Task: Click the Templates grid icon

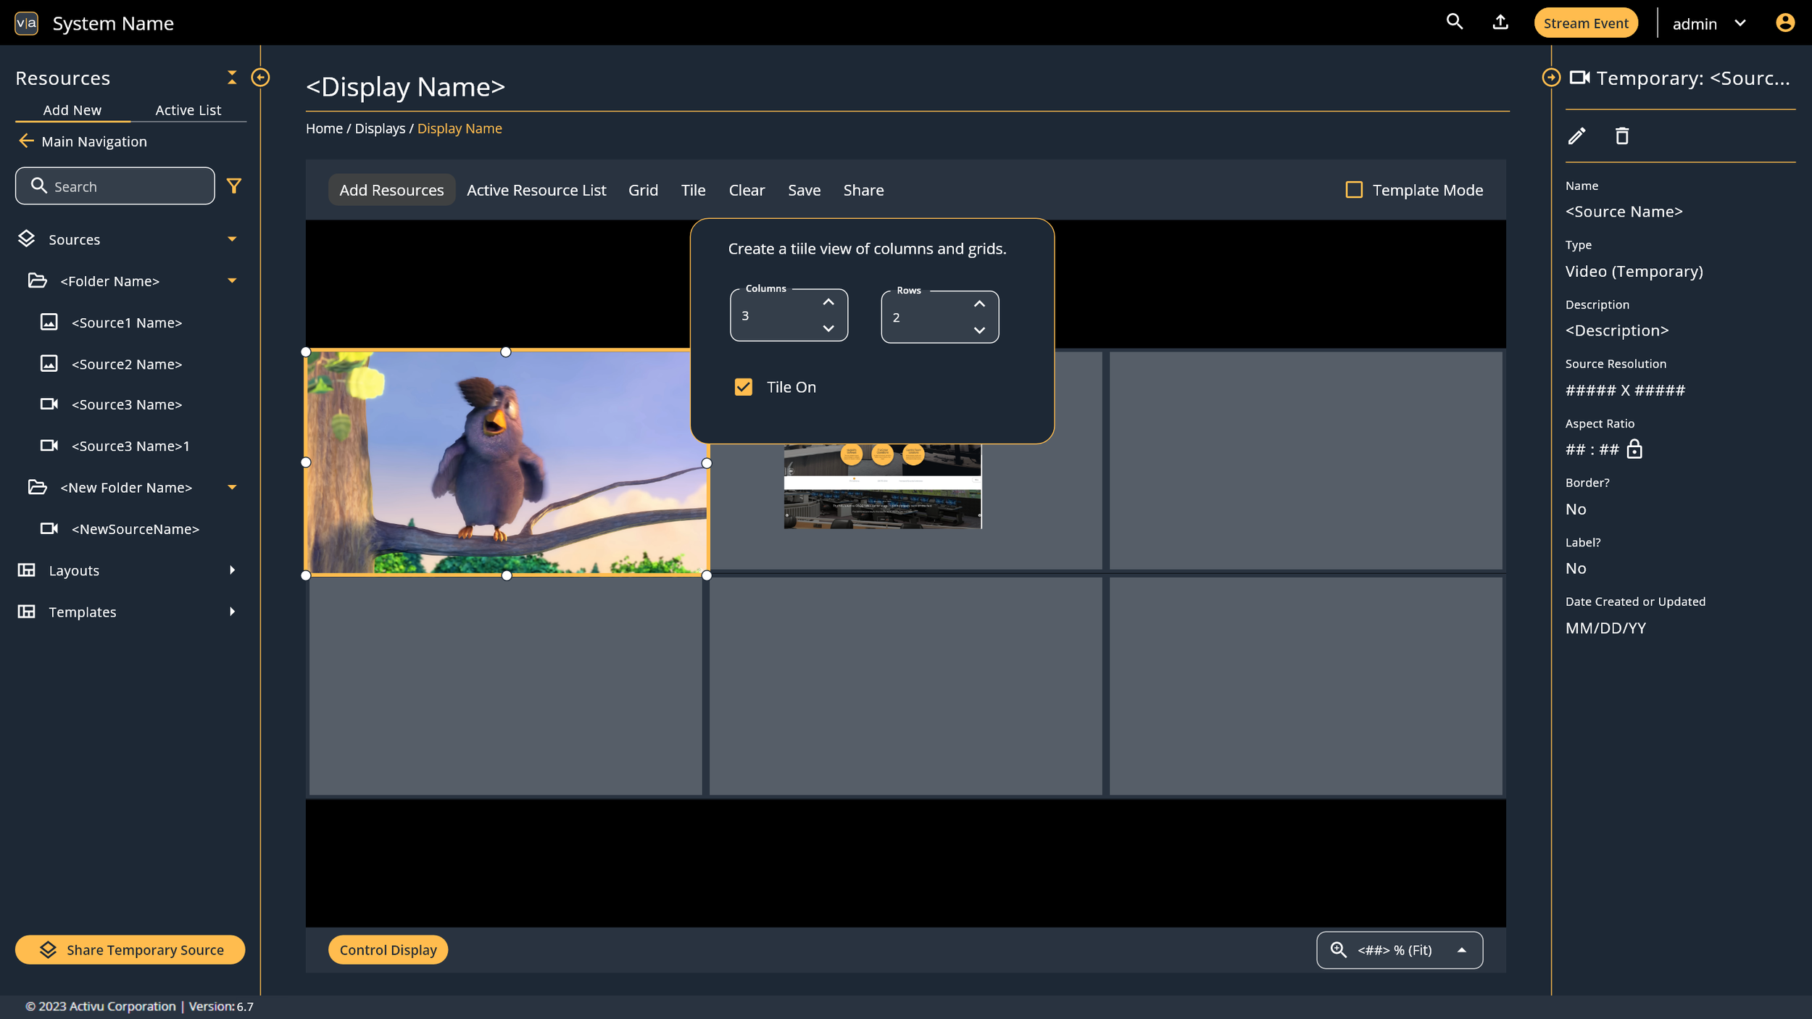Action: tap(26, 611)
